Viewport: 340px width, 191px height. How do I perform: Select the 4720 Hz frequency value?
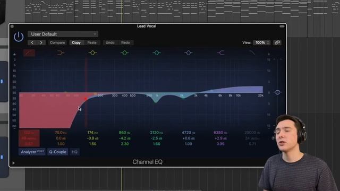[188, 133]
